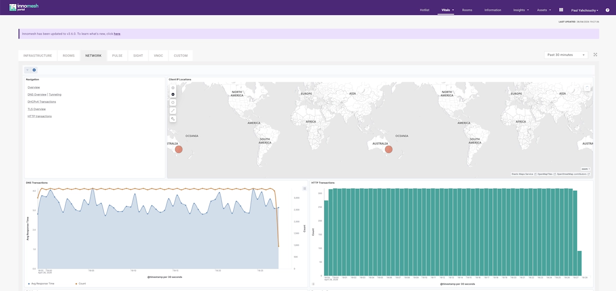Viewport: 616px width, 291px height.
Task: Click the DNS Transactions panel title
Action: click(37, 183)
